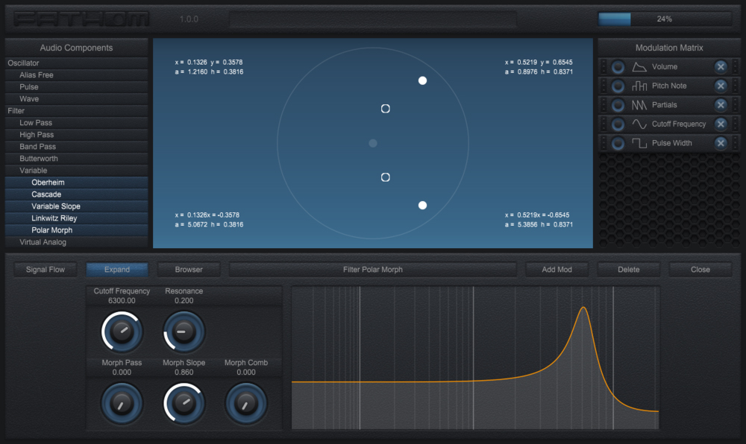The width and height of the screenshot is (746, 444).
Task: Click the Partials sawtooth icon
Action: pos(639,105)
